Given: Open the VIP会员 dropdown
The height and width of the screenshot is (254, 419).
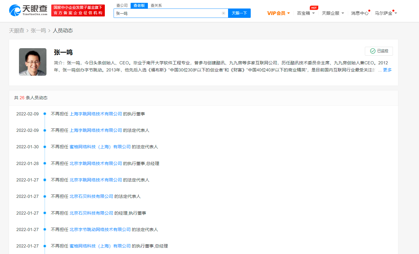Looking at the screenshot, I should [x=278, y=13].
